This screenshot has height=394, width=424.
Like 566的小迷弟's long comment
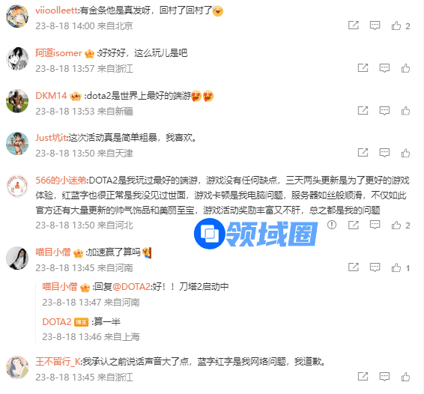396,225
